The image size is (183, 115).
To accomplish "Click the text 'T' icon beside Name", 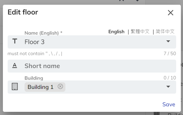I will [15, 41].
